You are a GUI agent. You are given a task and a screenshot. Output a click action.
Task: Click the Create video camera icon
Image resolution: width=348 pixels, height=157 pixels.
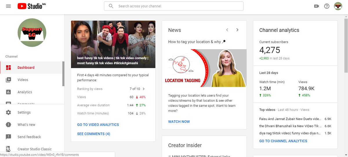316,6
